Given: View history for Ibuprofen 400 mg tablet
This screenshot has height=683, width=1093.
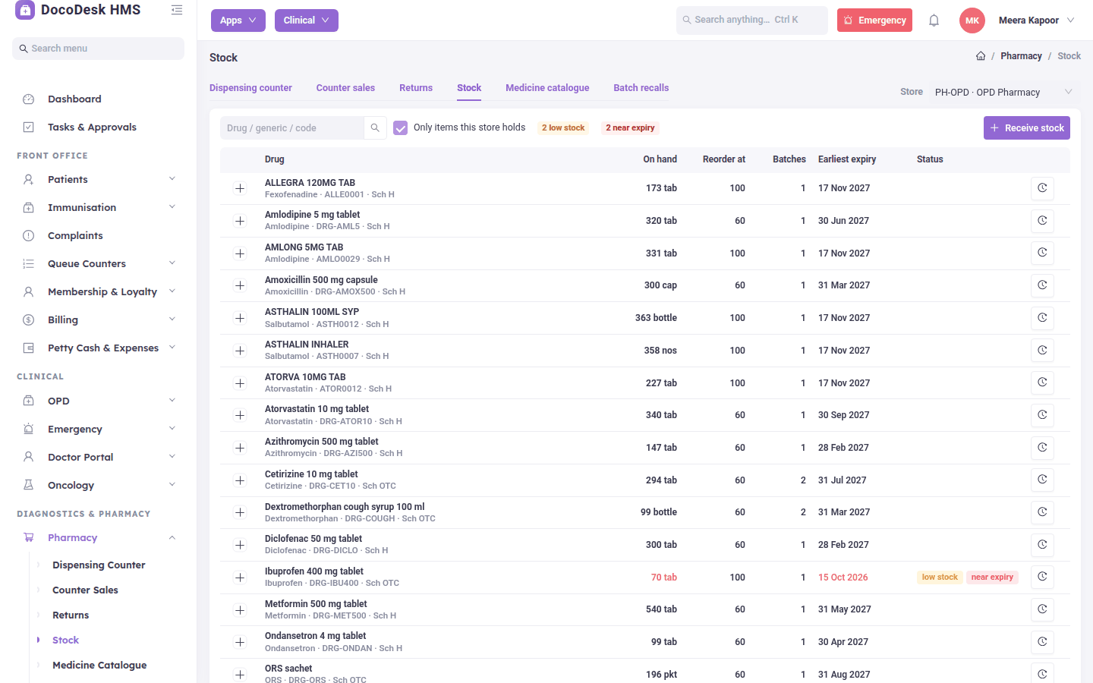Looking at the screenshot, I should (x=1042, y=577).
